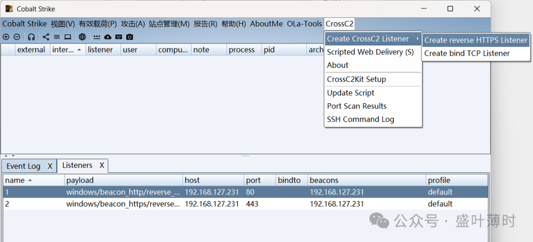Screen dimensions: 533x242
Task: Select About in the CrossC2 menu
Action: click(373, 65)
